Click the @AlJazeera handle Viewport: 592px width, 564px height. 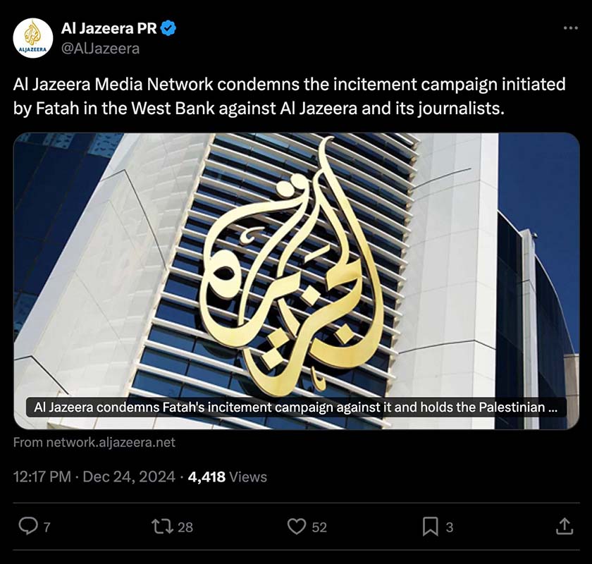(100, 49)
